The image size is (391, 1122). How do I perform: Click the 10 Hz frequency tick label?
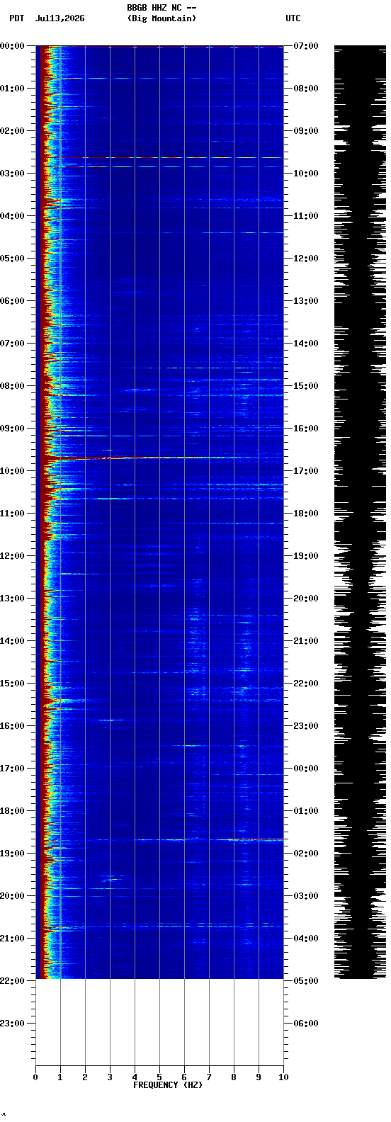click(x=283, y=1077)
